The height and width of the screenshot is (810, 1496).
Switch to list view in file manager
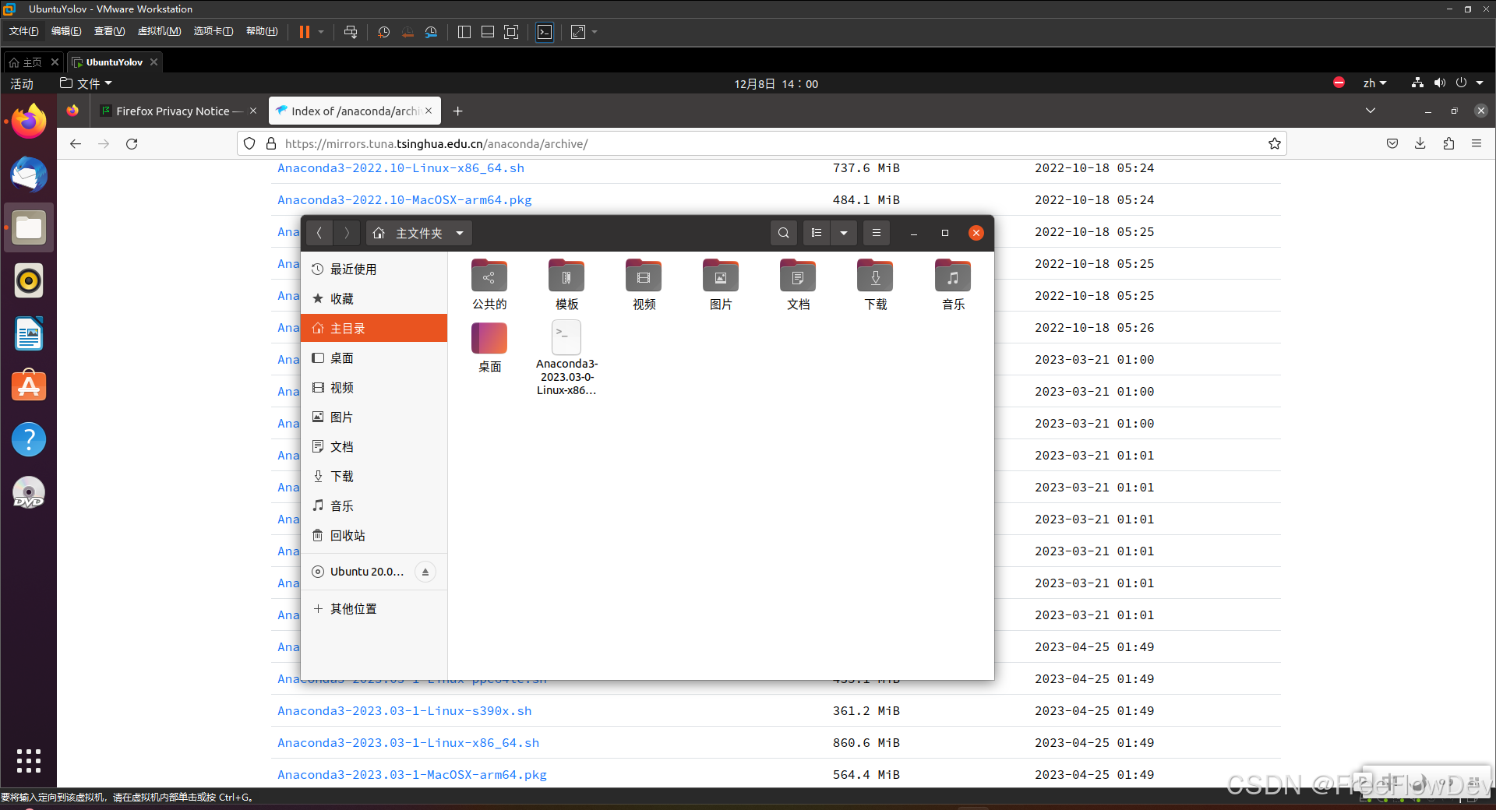pyautogui.click(x=816, y=232)
